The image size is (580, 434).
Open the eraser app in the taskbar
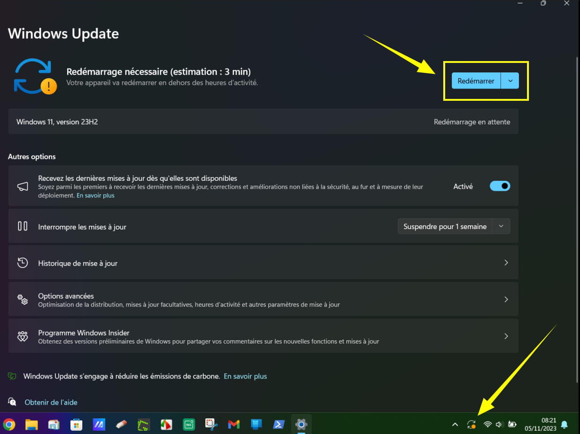121,424
